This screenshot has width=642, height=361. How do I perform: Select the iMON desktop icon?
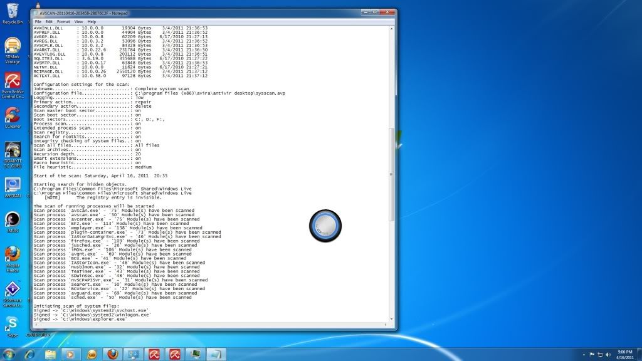point(13,222)
